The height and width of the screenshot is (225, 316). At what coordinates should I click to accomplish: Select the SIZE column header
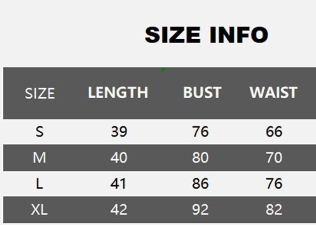(40, 94)
